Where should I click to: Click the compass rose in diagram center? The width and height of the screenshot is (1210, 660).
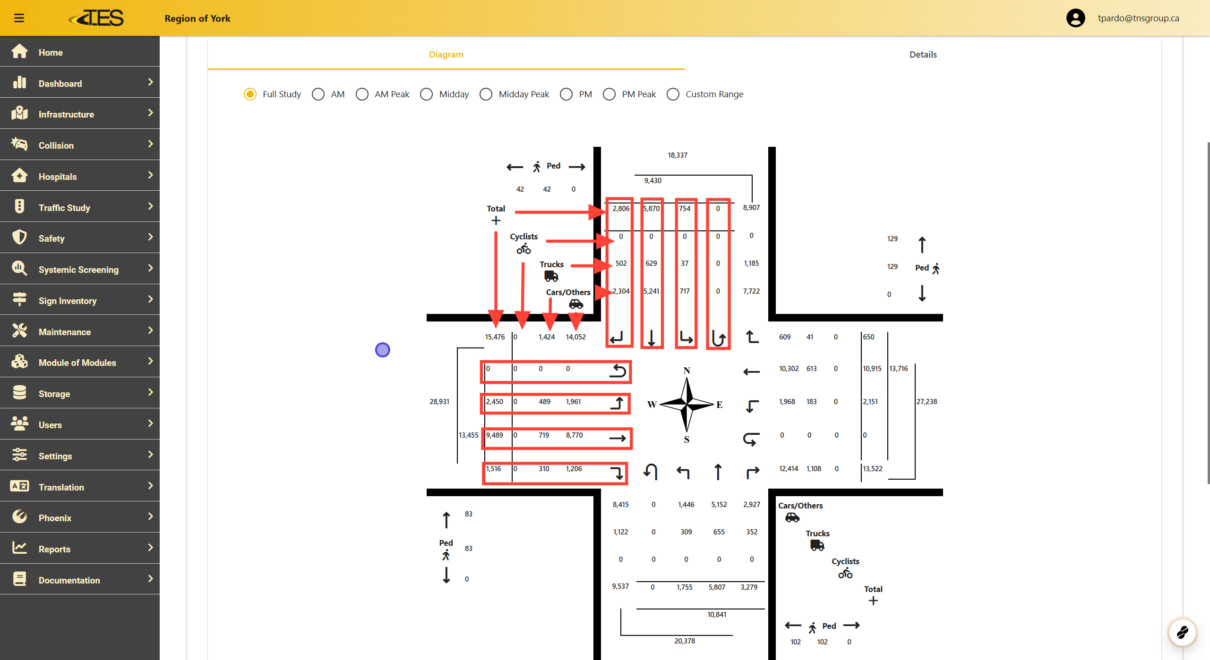(x=687, y=405)
